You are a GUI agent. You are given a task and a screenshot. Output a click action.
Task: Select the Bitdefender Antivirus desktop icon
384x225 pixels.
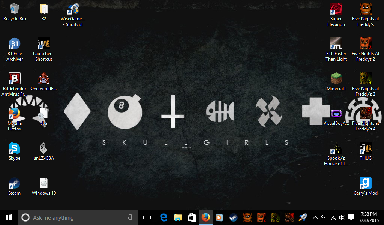pyautogui.click(x=15, y=84)
